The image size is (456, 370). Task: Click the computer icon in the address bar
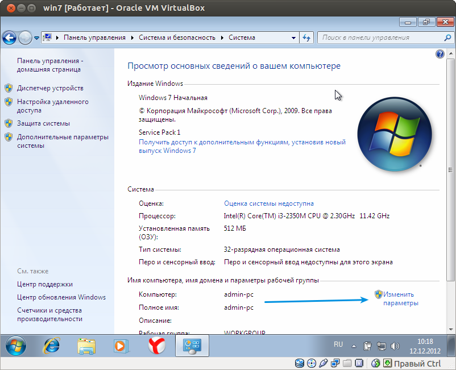[47, 38]
